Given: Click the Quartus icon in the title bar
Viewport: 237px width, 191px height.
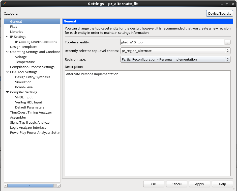Looking at the screenshot, I should coord(4,4).
